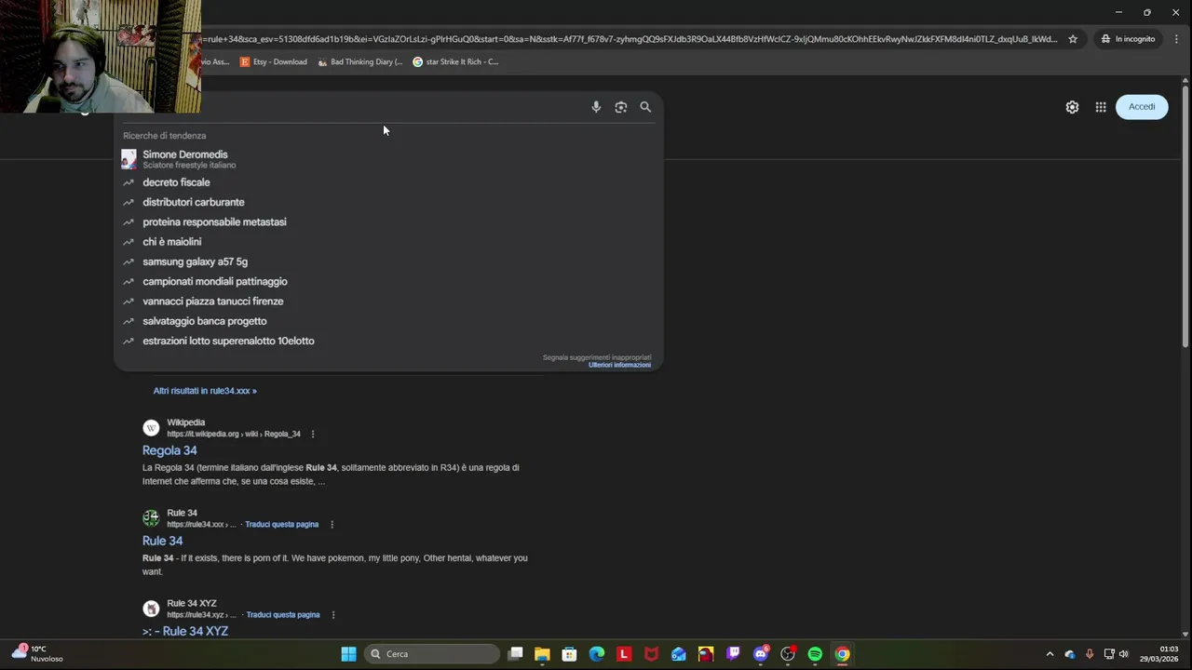This screenshot has height=670, width=1192.
Task: Select suggestion distributori carburante
Action: point(388,202)
